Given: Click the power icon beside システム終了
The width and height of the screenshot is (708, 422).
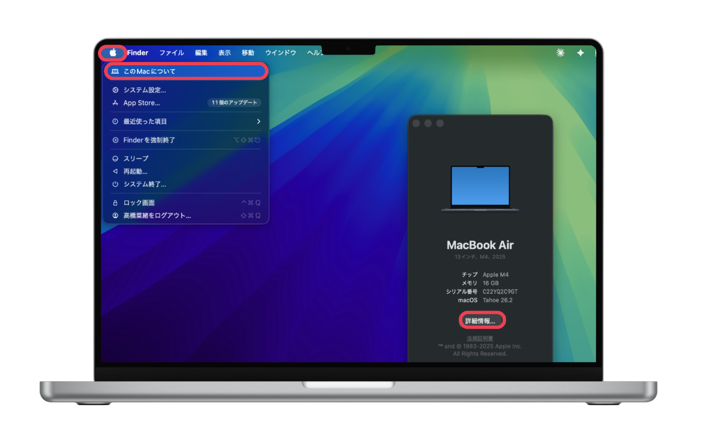Looking at the screenshot, I should click(115, 184).
